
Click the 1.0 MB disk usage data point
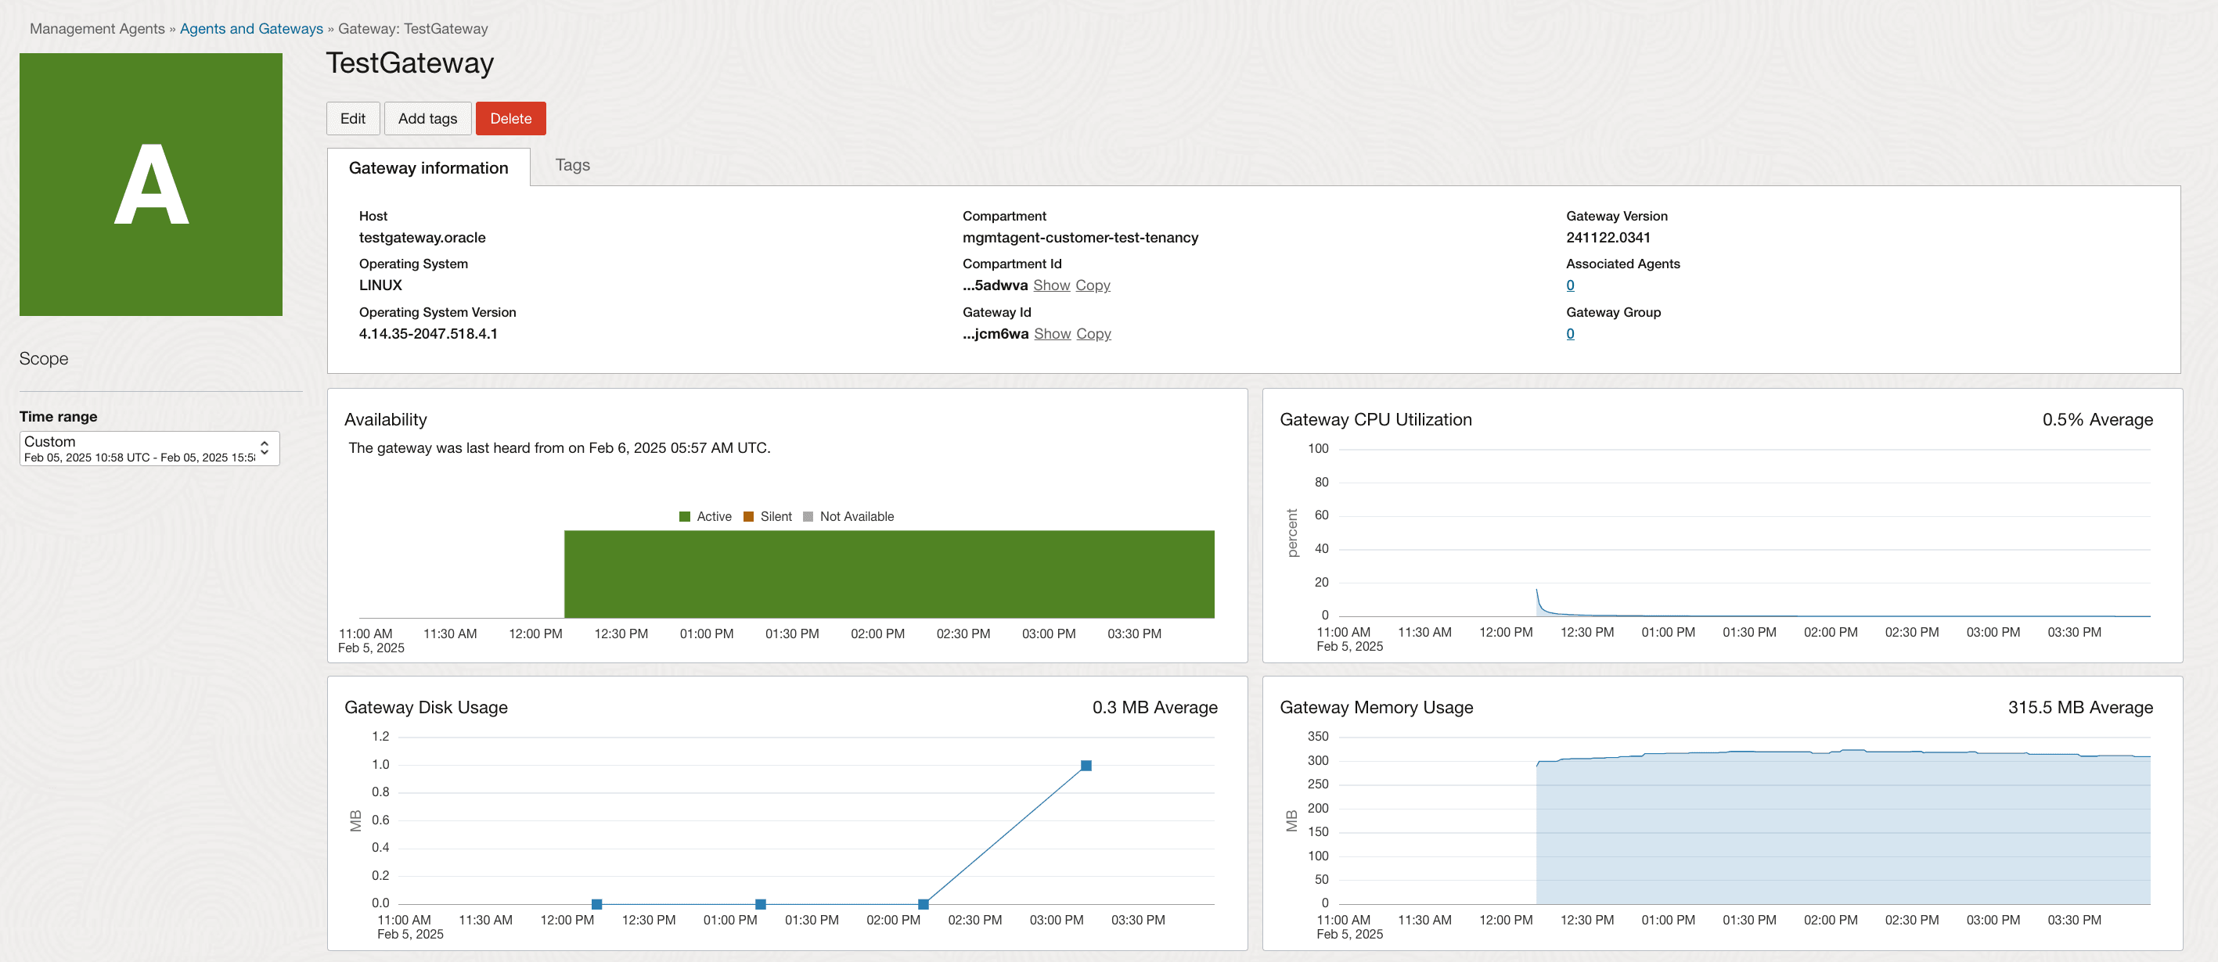(1086, 765)
